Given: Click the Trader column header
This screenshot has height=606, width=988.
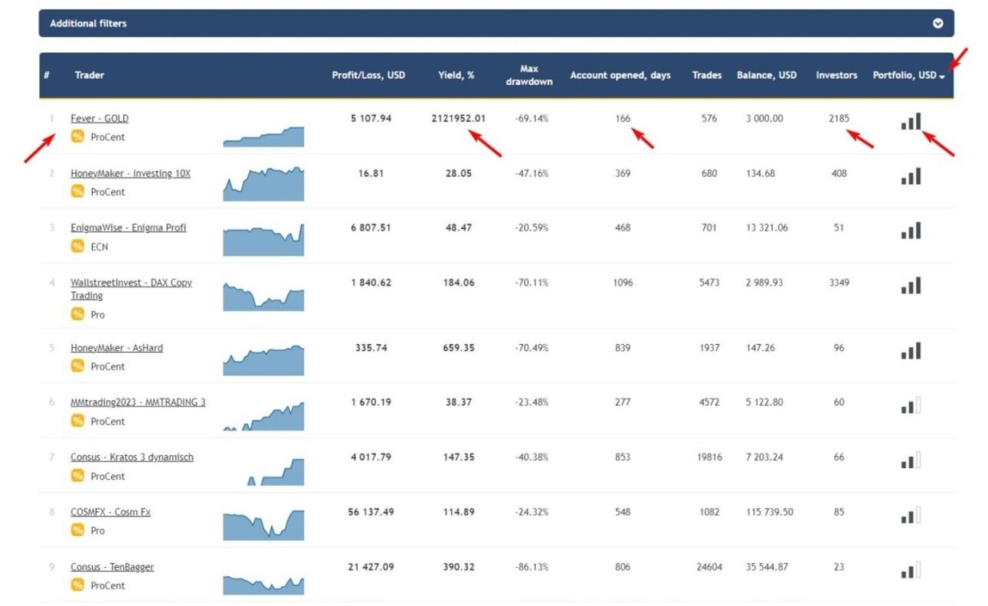Looking at the screenshot, I should pos(90,75).
